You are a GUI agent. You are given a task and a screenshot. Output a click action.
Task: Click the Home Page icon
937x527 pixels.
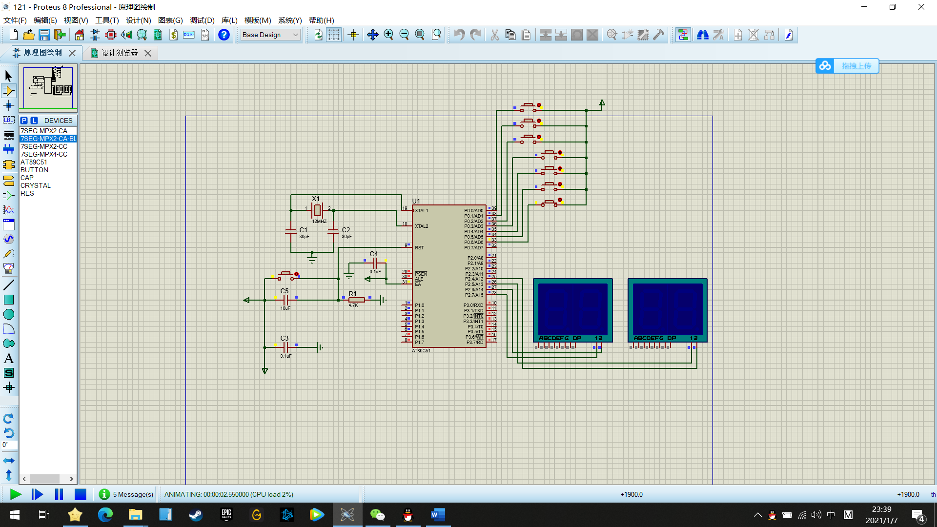coord(80,35)
